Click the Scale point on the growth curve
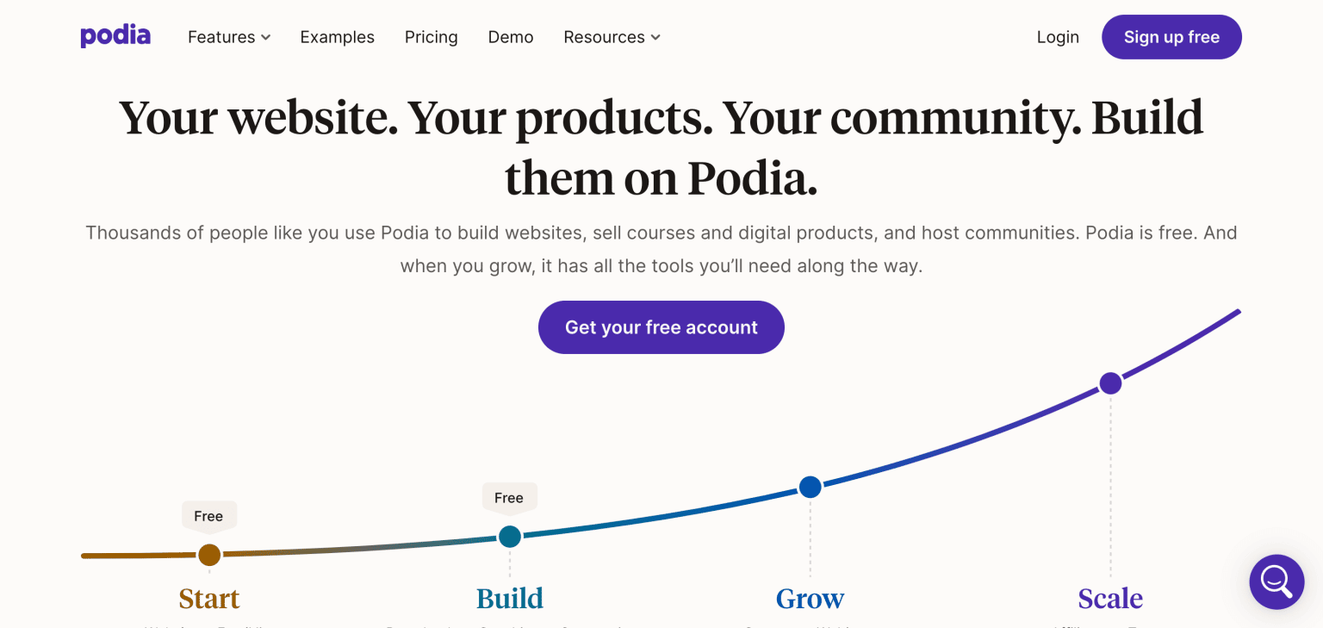 click(1110, 382)
